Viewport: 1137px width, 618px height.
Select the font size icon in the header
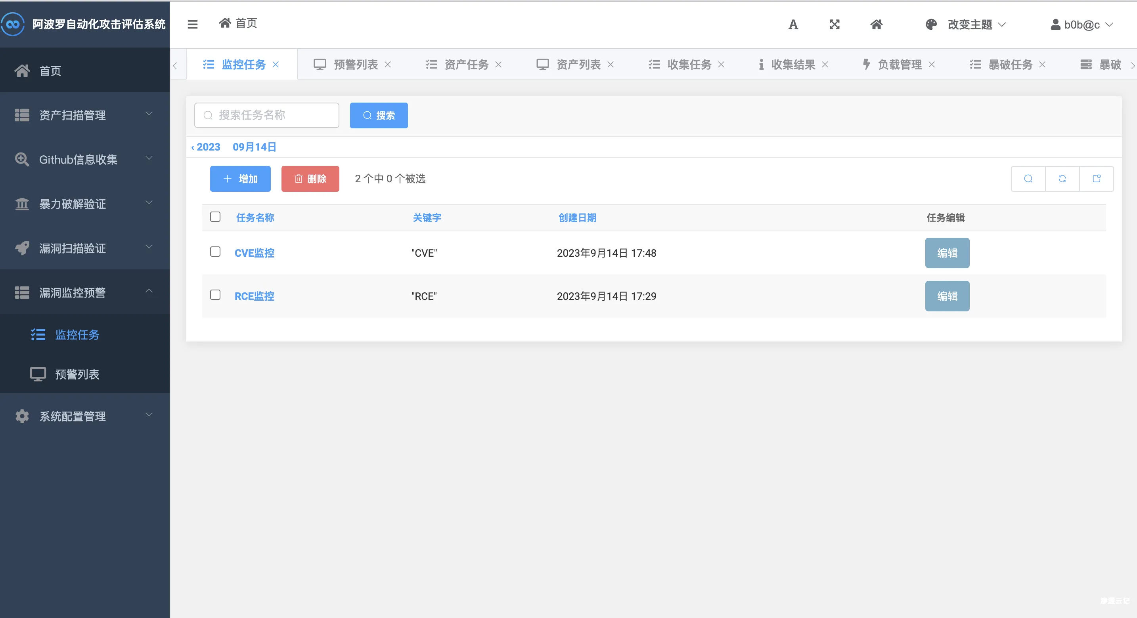click(x=793, y=25)
